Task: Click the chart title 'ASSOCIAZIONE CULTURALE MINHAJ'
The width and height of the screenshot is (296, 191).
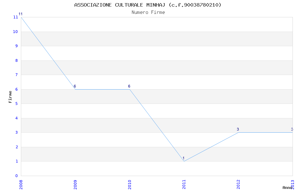Action: click(120, 5)
